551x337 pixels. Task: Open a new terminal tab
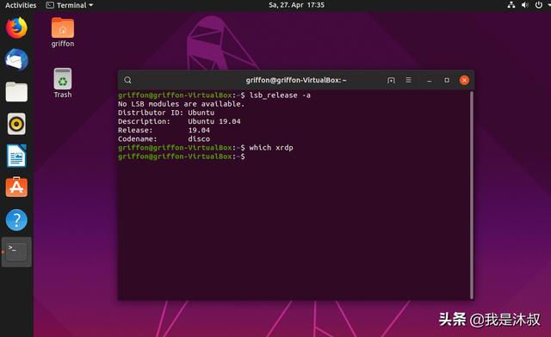[391, 81]
